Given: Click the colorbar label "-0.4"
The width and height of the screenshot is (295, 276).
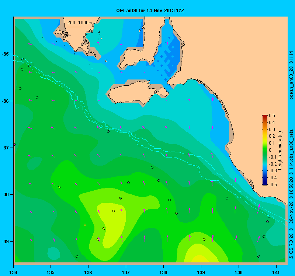Looking at the screenshot, I should click(x=273, y=178).
